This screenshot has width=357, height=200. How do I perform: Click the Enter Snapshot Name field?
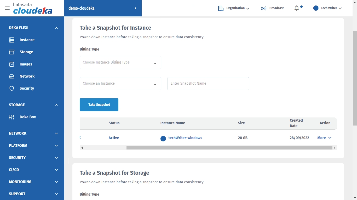tap(208, 84)
